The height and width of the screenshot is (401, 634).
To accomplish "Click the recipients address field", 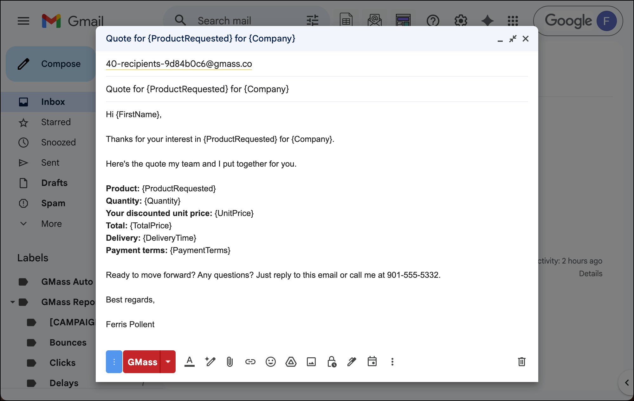I will [179, 64].
